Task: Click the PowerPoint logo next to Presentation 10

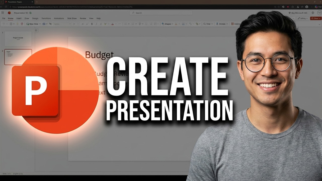Action: click(x=9, y=13)
